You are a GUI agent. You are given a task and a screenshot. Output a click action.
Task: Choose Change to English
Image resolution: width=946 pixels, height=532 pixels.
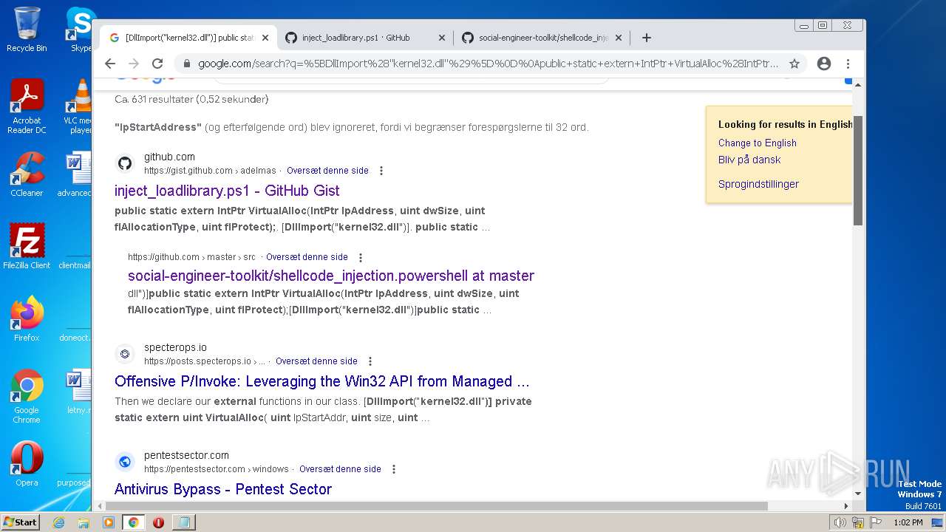[x=758, y=143]
